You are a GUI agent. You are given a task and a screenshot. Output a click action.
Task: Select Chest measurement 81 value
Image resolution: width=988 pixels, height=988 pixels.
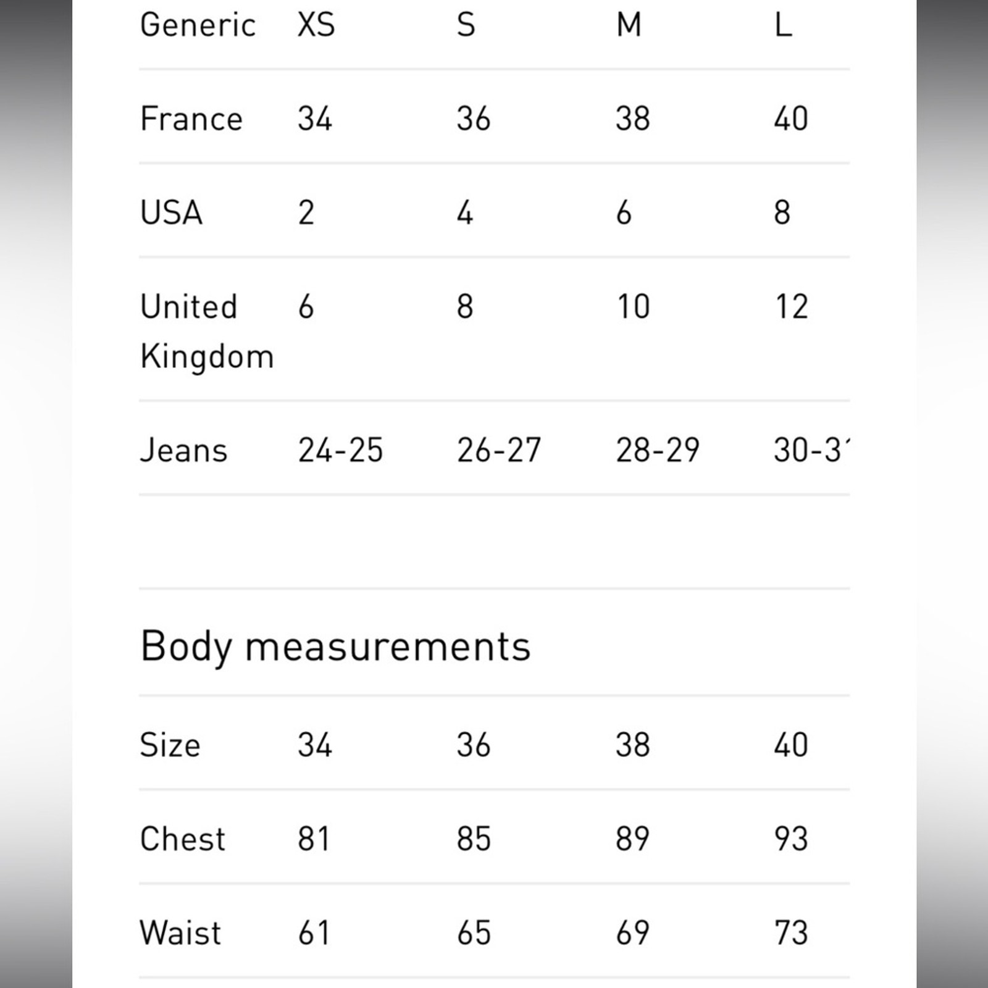tap(314, 839)
